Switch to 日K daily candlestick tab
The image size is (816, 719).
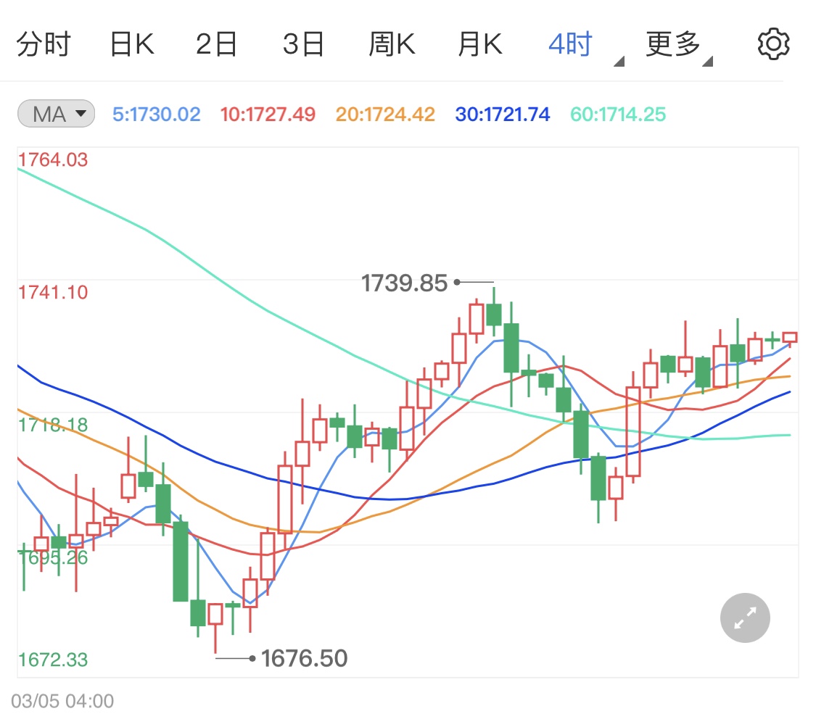pyautogui.click(x=132, y=44)
